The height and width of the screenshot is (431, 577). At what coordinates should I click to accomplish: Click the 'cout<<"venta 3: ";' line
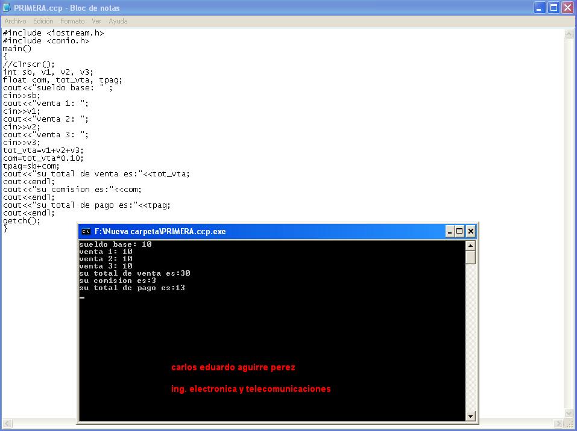click(x=46, y=134)
